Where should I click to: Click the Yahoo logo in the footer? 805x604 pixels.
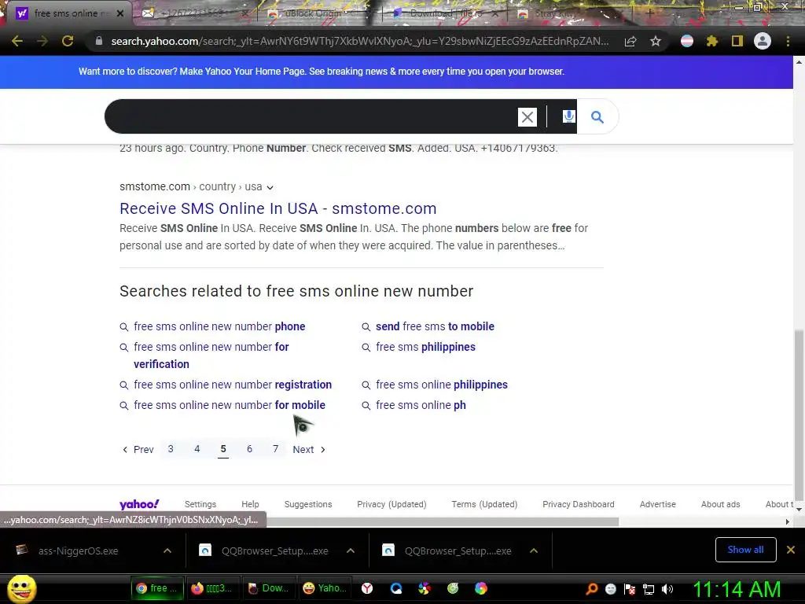[x=139, y=504]
